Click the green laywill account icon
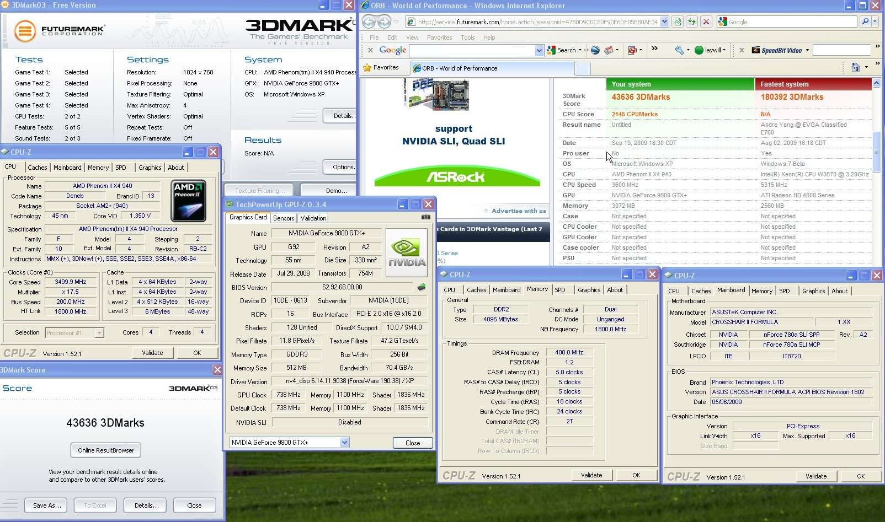Viewport: 885px width, 522px height. pyautogui.click(x=699, y=50)
